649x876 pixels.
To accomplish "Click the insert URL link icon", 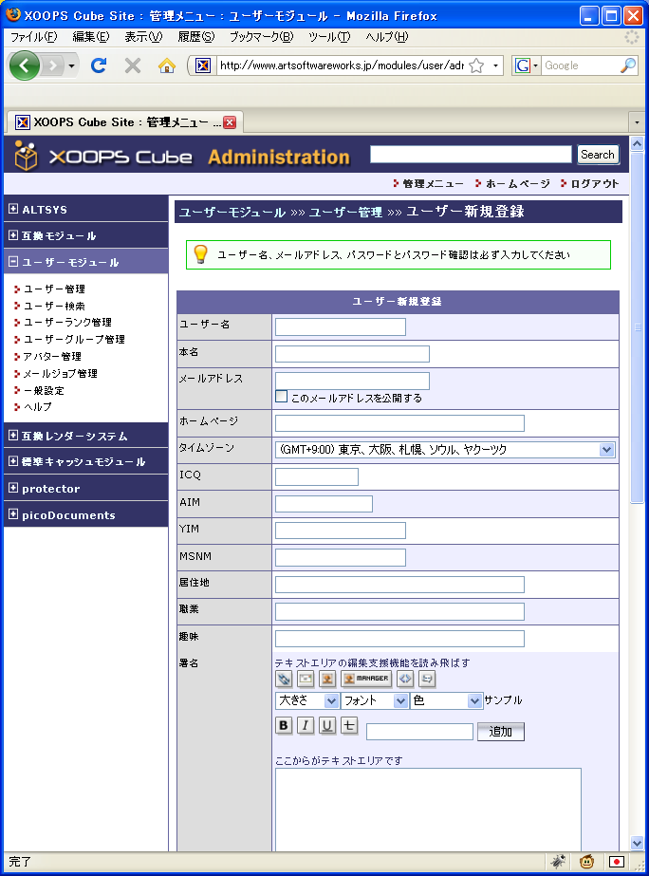I will 284,679.
